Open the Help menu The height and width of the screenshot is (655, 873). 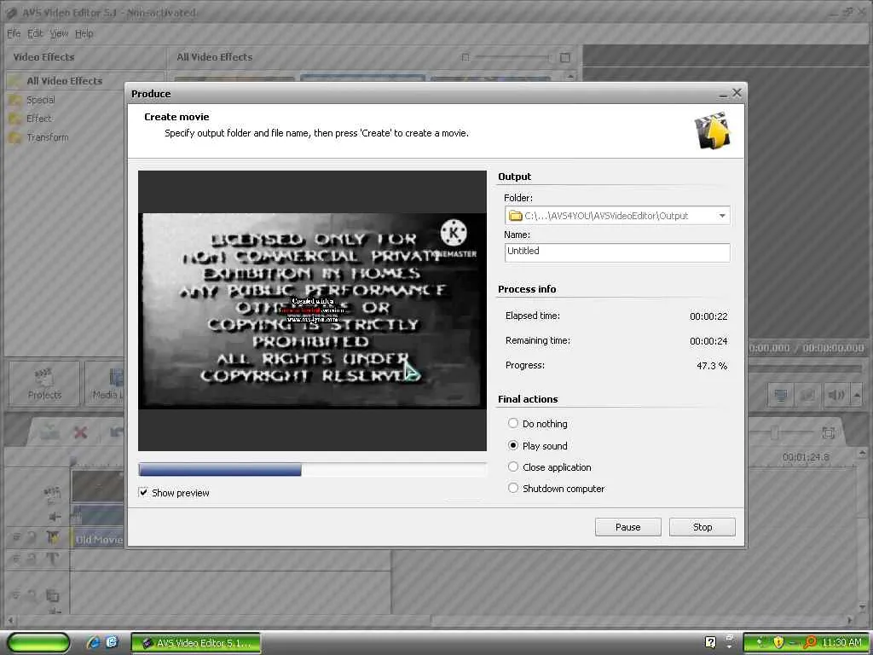(84, 33)
